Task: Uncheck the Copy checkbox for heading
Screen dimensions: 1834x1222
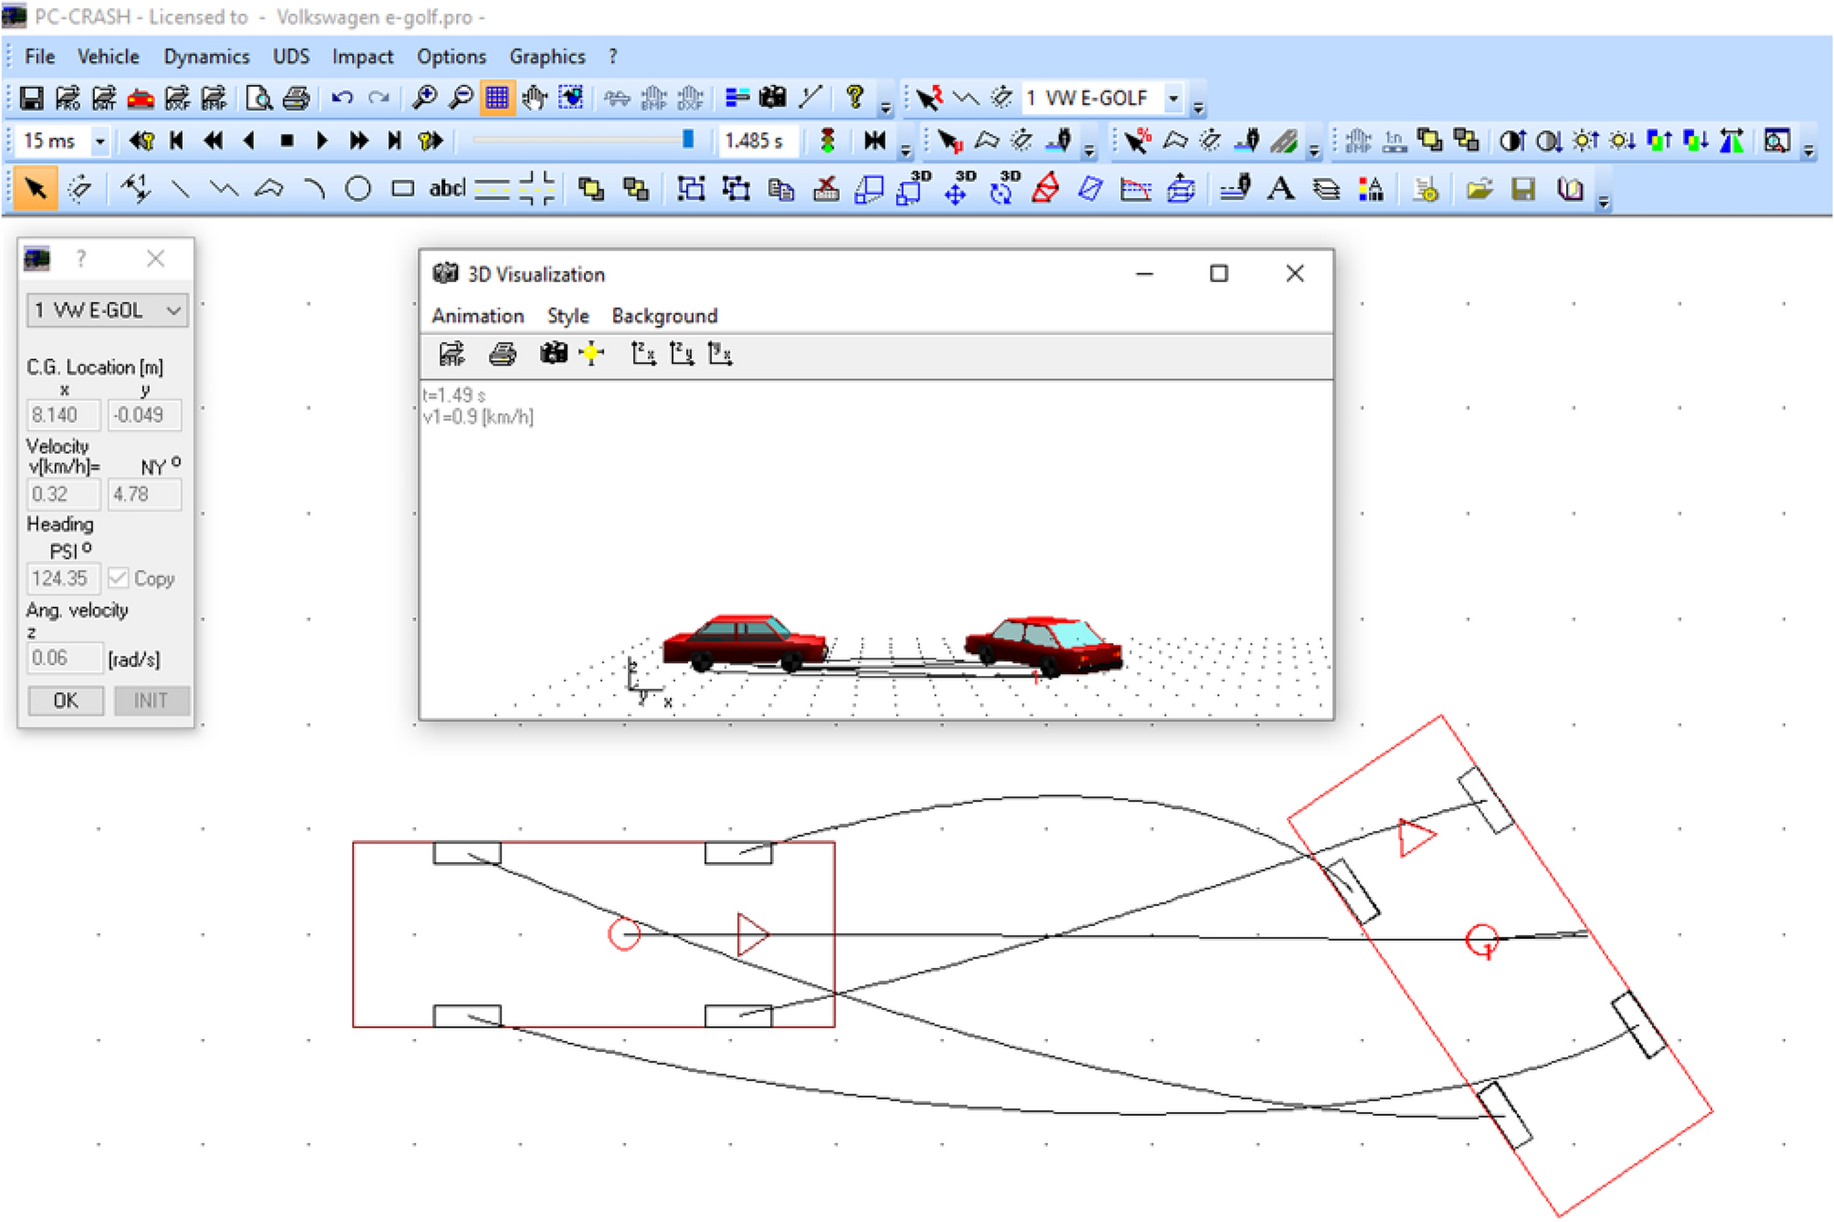Action: [x=119, y=577]
